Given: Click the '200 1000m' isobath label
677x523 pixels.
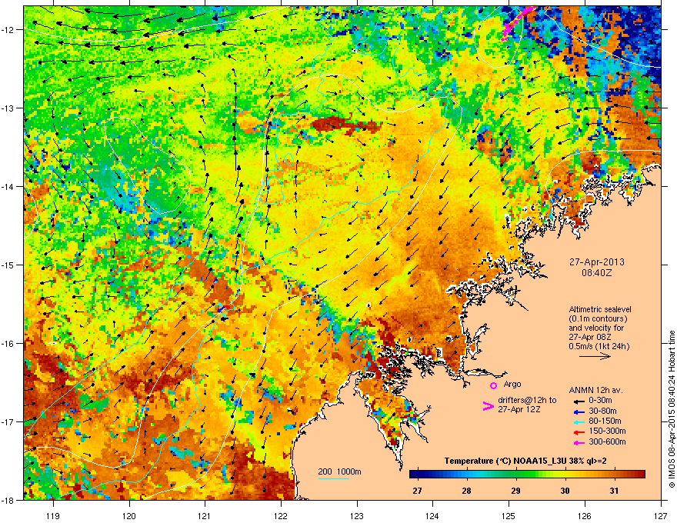Looking at the screenshot, I should coord(339,471).
